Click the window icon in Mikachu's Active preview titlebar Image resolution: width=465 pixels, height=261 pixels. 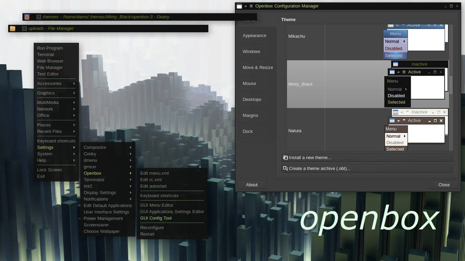390,25
